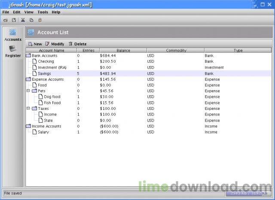Click the Open file toolbar icon
This screenshot has width=275, height=200.
pyautogui.click(x=6, y=20)
